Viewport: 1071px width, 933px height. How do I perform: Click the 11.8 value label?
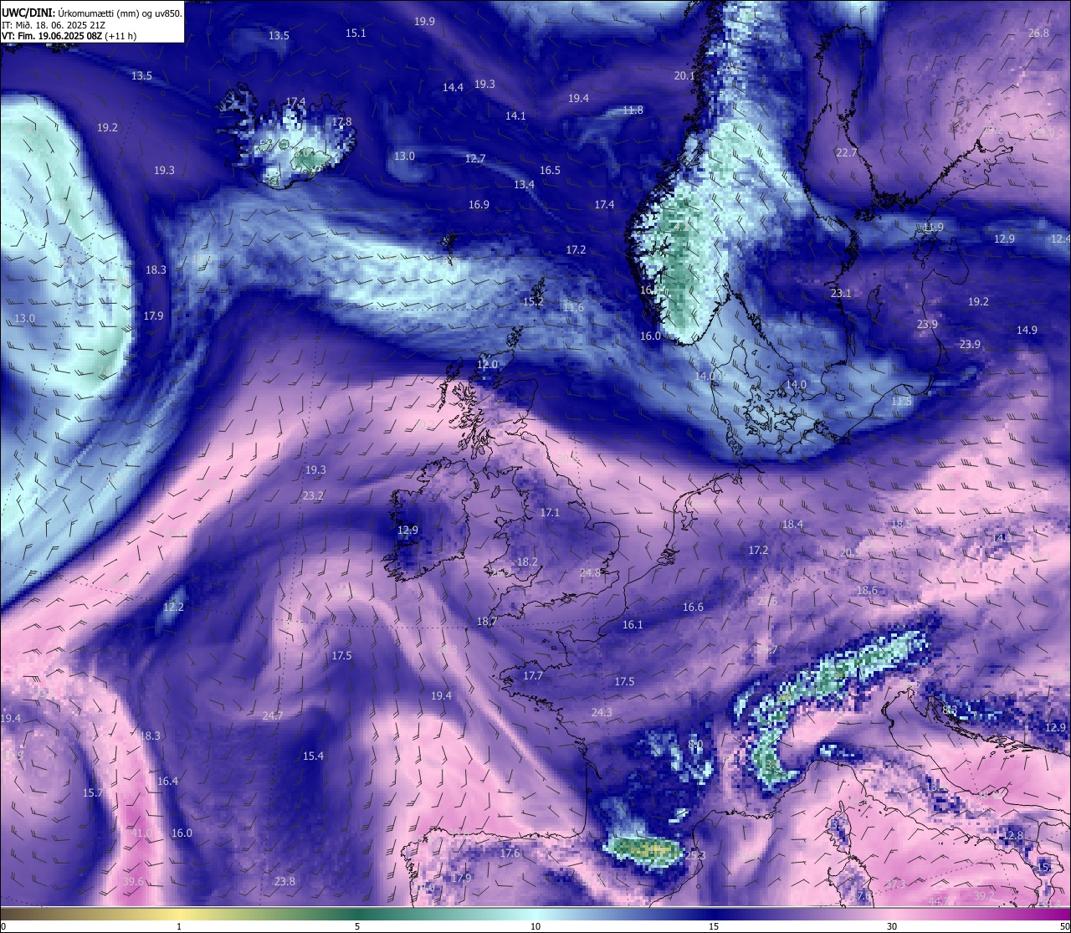(x=633, y=110)
